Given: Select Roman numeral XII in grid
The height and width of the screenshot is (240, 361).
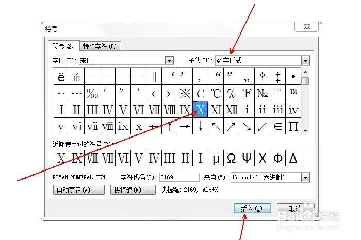Looking at the screenshot, I should point(231,110).
